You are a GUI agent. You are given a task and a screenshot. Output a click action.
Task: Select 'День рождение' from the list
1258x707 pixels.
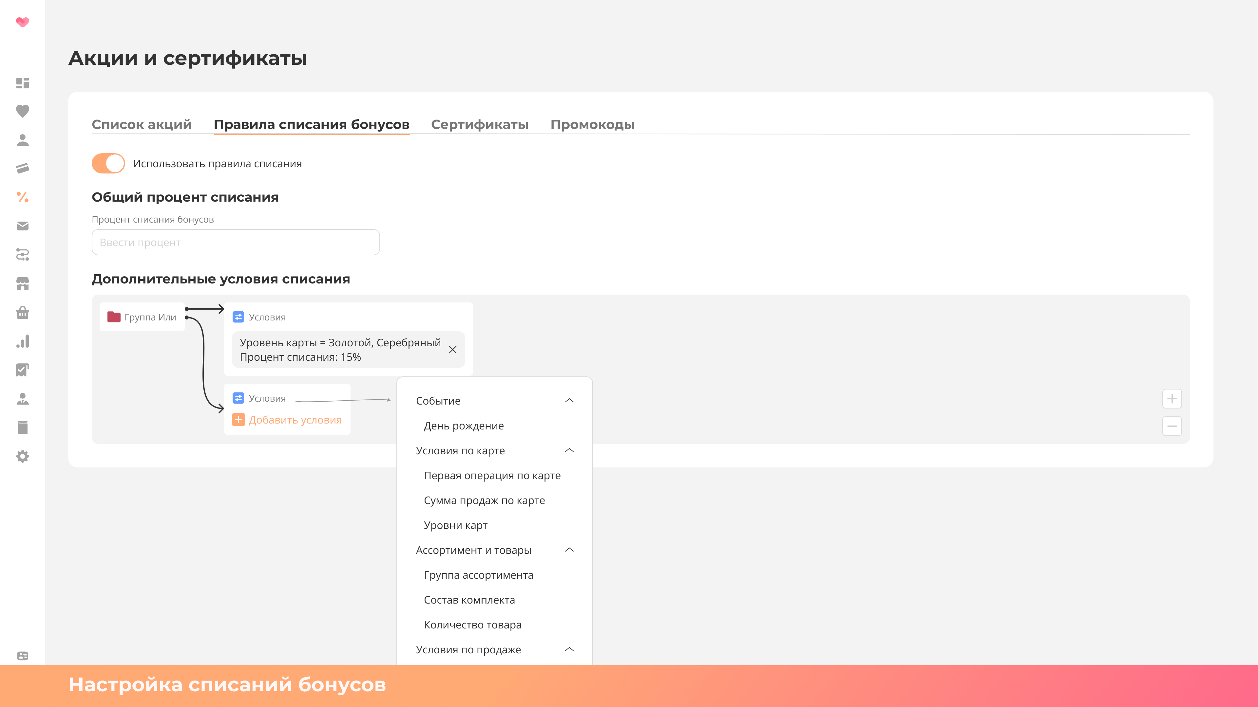click(464, 426)
